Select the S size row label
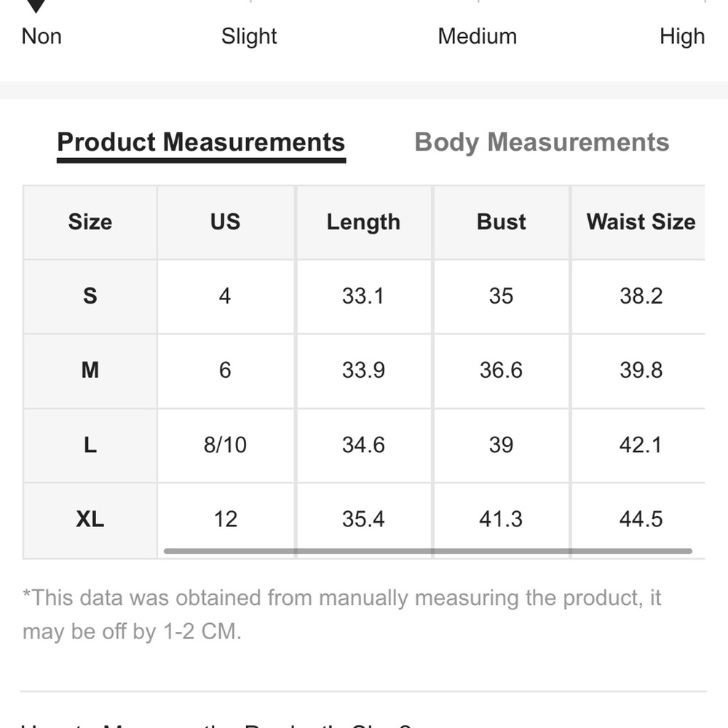 click(x=90, y=296)
